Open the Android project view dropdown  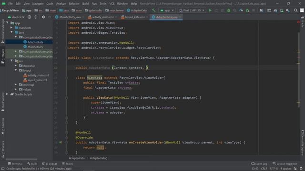(x=16, y=17)
